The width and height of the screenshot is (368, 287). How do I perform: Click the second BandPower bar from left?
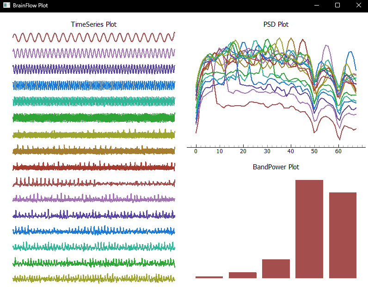242,275
